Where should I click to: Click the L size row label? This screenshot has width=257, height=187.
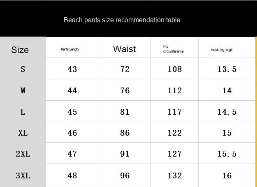click(23, 112)
